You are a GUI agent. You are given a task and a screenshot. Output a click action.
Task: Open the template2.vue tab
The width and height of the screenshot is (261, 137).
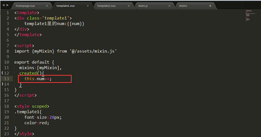[106, 6]
